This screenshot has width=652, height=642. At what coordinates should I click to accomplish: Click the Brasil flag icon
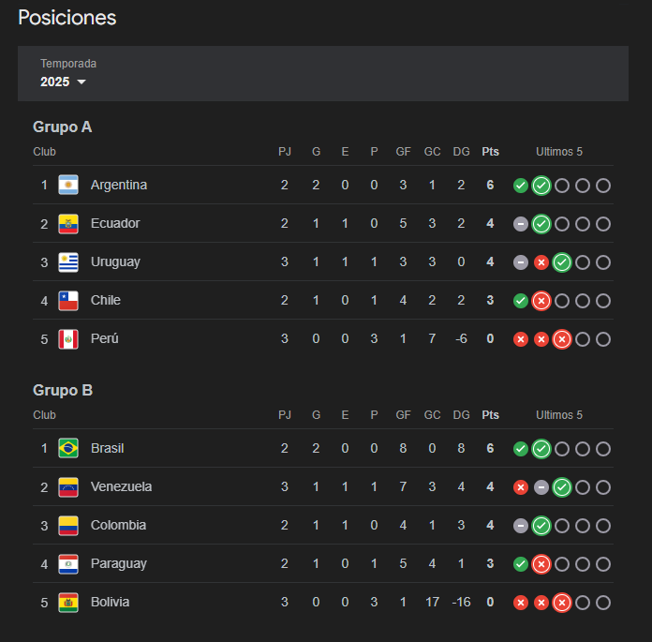68,449
